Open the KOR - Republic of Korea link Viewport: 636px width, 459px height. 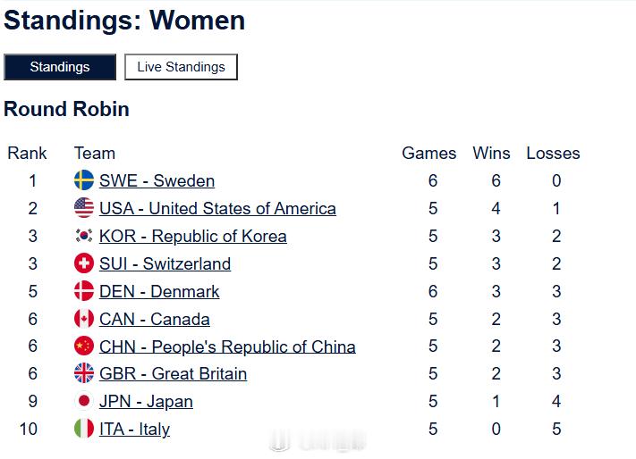pos(192,237)
